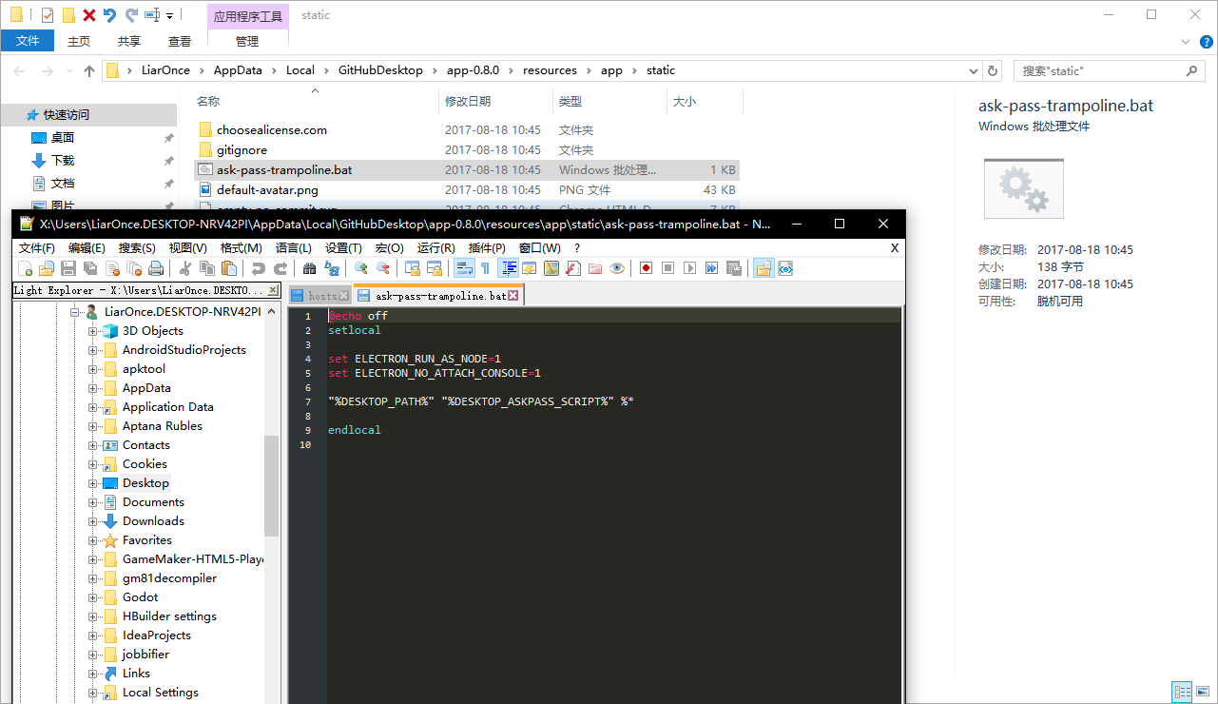Toggle the indent guide button
This screenshot has height=704, width=1218.
(x=509, y=268)
